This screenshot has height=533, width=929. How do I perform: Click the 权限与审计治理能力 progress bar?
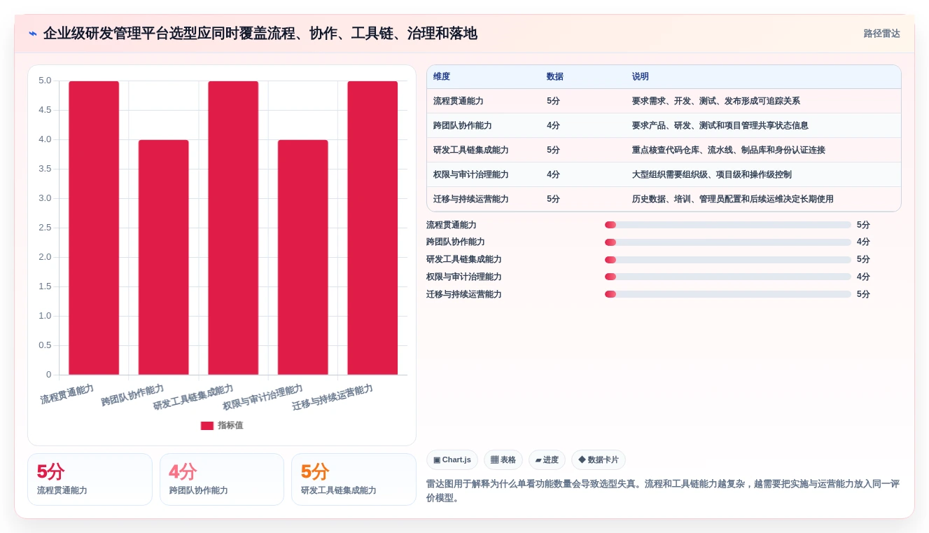click(728, 277)
